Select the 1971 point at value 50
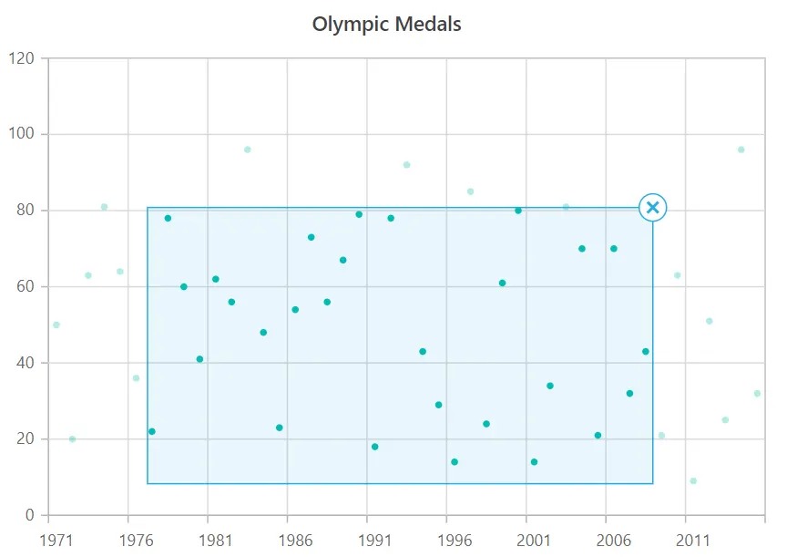Screen dimensions: 797x557 coord(56,325)
